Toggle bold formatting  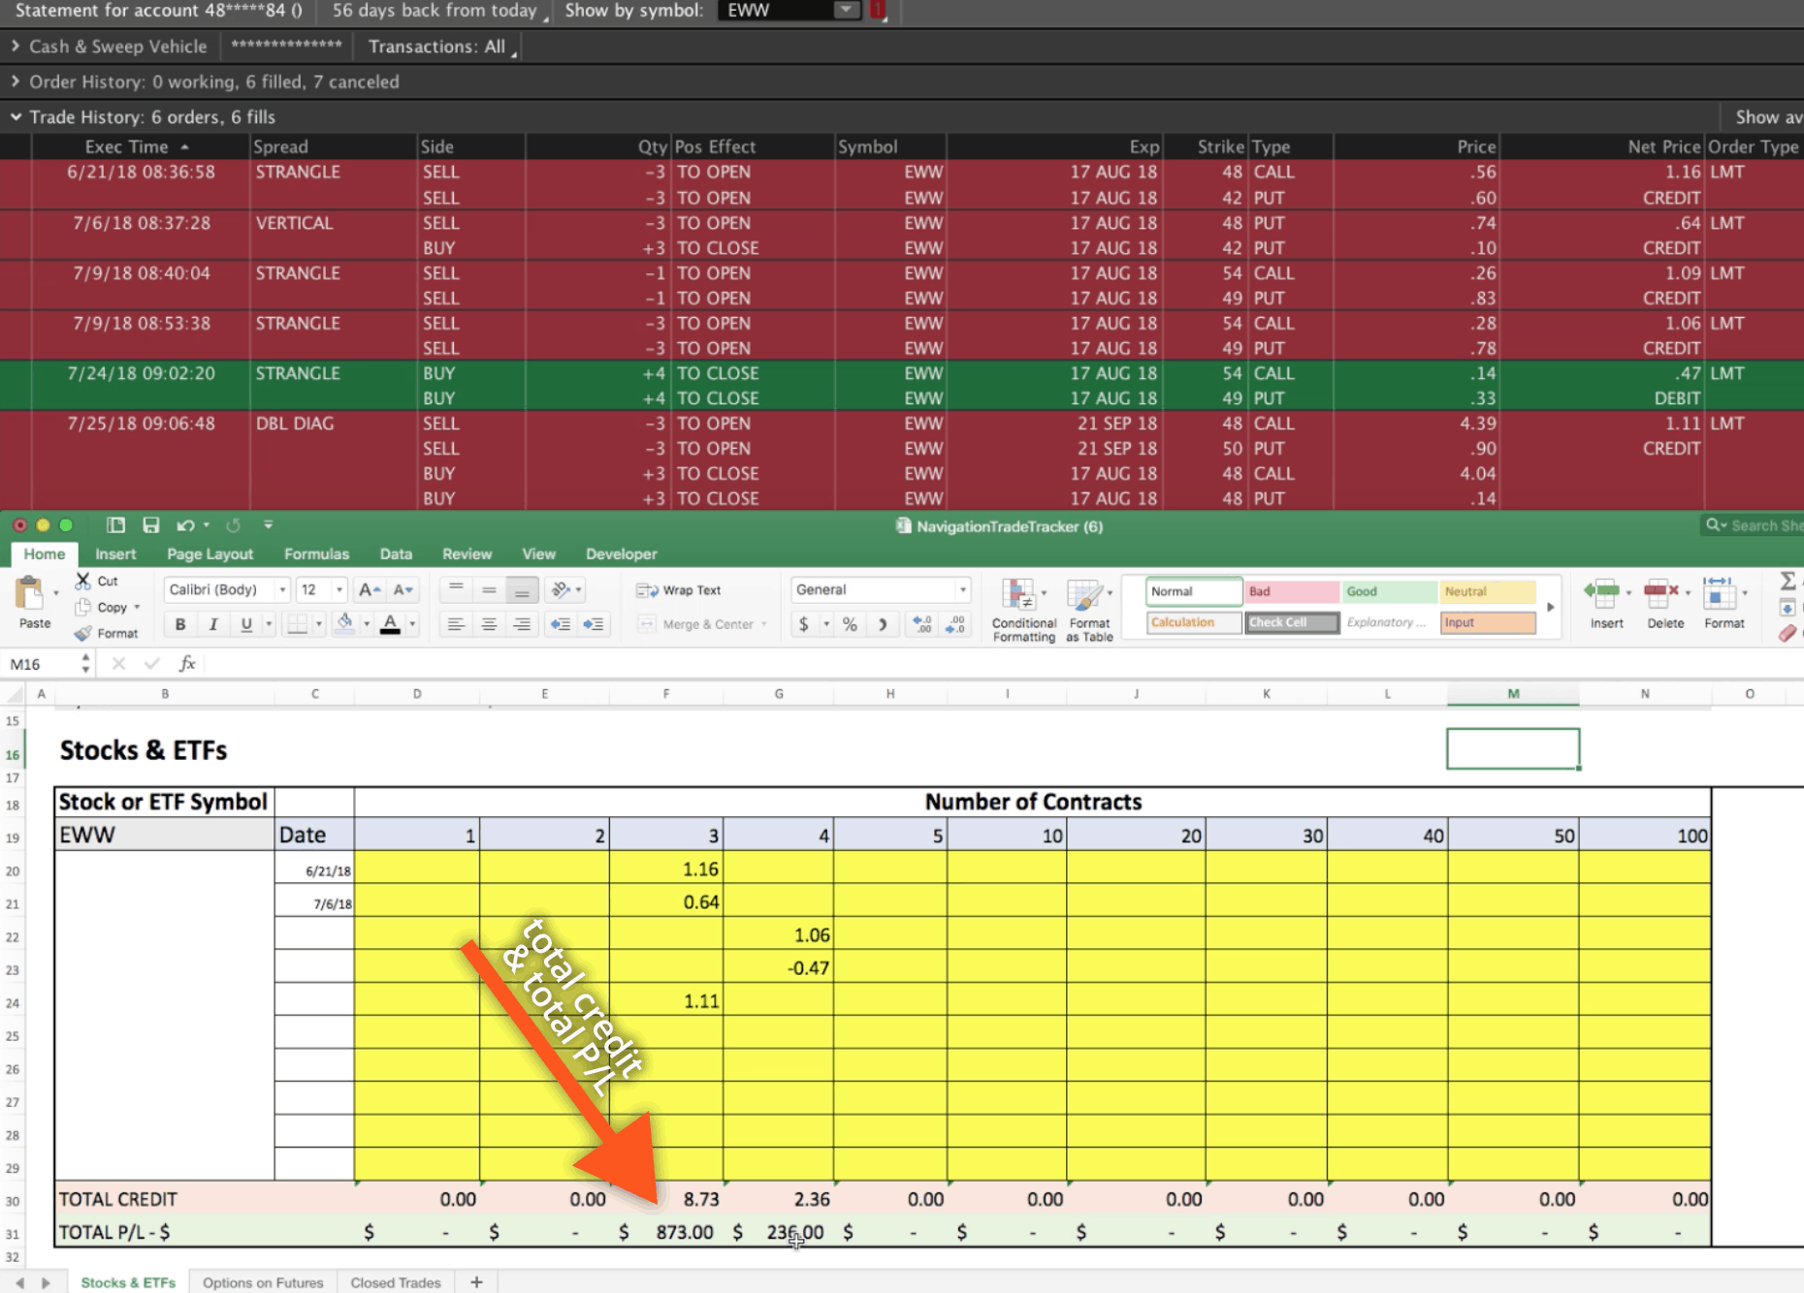(x=179, y=624)
